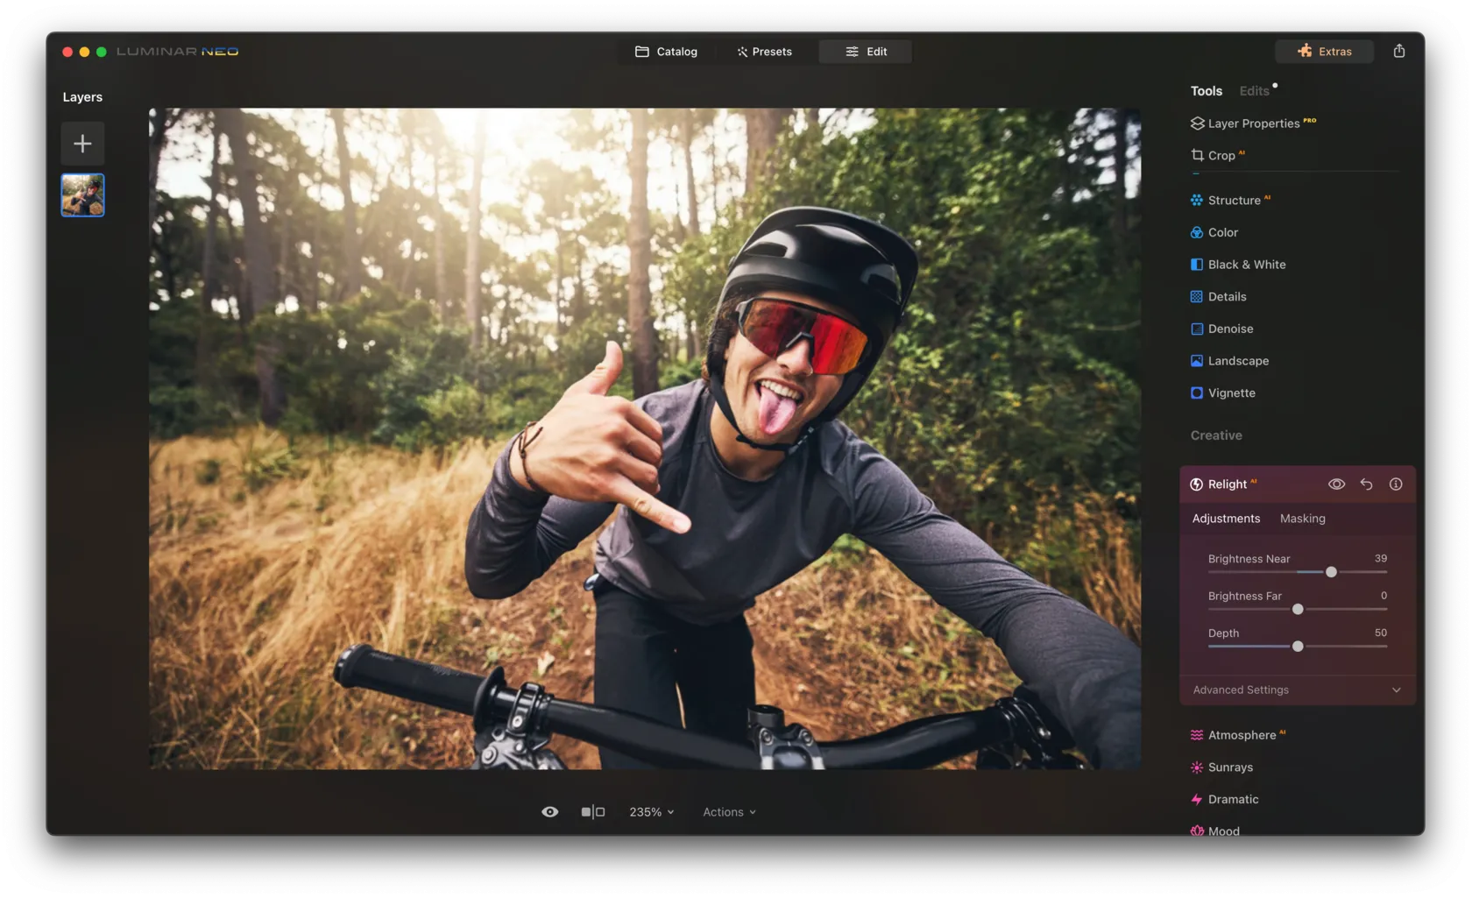Click the Extras button
Viewport: 1472px width, 898px height.
coord(1324,52)
